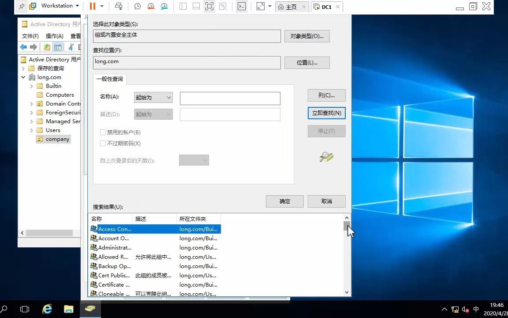Click the 列(C)... button
The image size is (508, 318).
pyautogui.click(x=327, y=95)
